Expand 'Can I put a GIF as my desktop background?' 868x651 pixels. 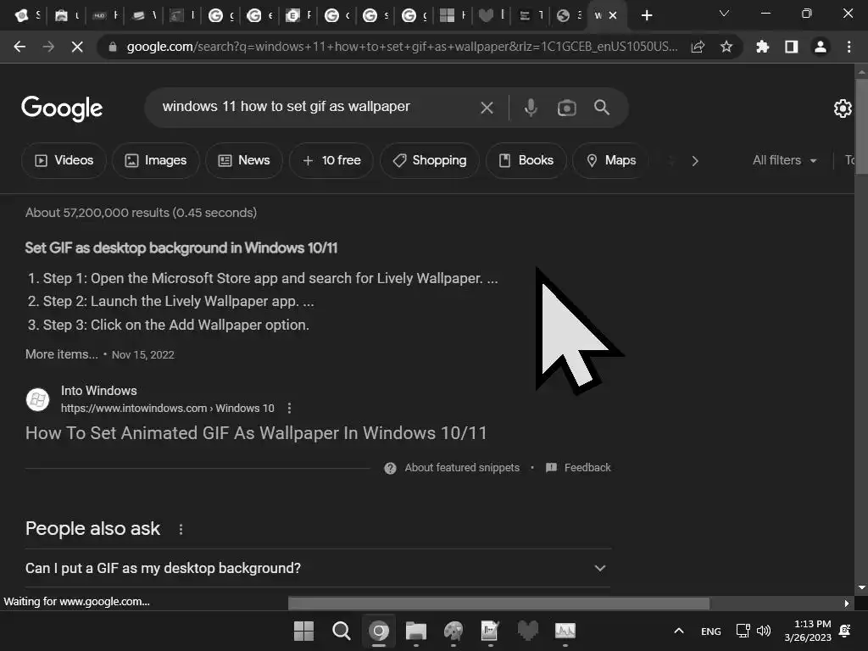coord(318,568)
